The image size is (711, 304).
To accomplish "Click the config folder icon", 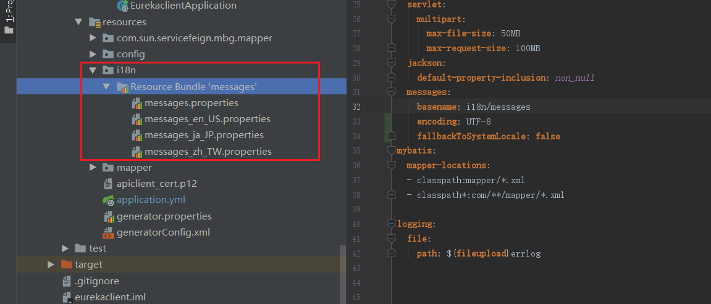I will pyautogui.click(x=108, y=54).
